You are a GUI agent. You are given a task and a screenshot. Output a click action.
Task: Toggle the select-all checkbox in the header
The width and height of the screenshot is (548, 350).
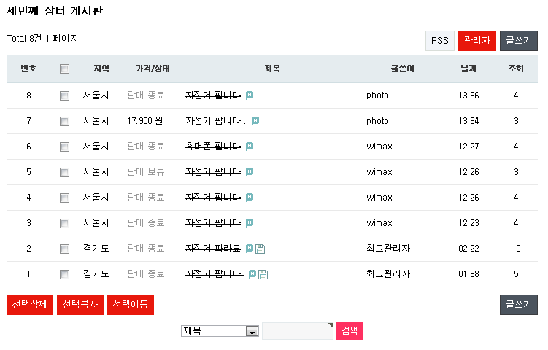pos(64,69)
